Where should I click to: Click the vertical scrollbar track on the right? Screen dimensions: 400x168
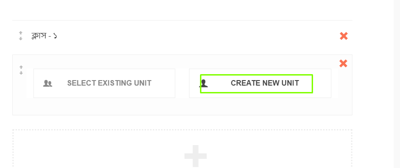tap(397, 84)
